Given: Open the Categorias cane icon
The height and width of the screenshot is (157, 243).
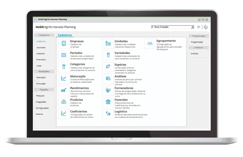Looking at the screenshot, I should 64,67.
